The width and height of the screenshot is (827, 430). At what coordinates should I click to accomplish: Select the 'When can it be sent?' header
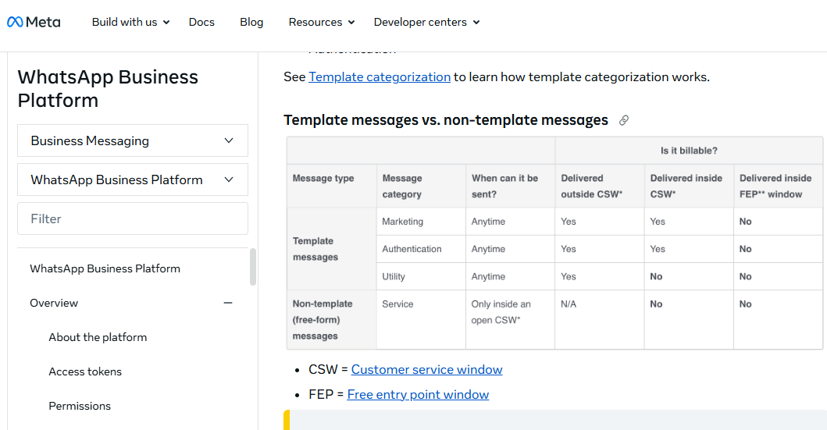pyautogui.click(x=510, y=186)
